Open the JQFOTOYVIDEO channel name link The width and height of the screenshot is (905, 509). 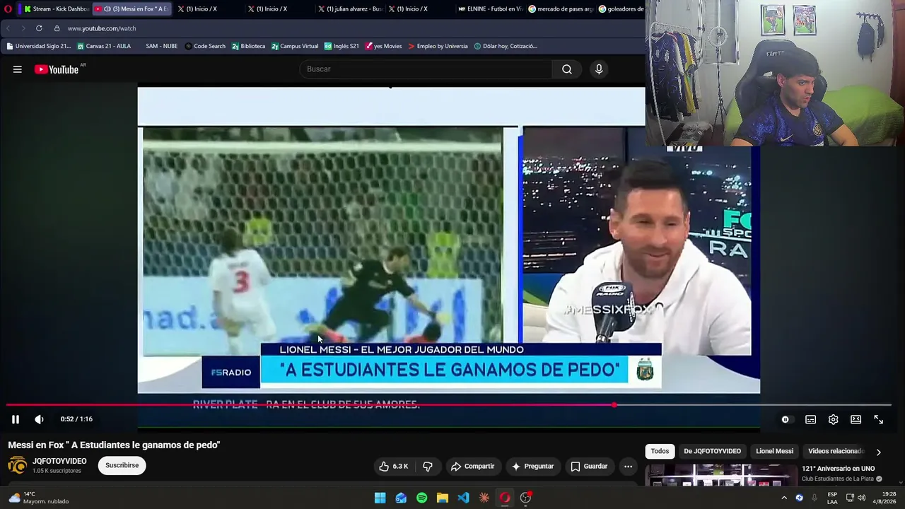point(59,461)
